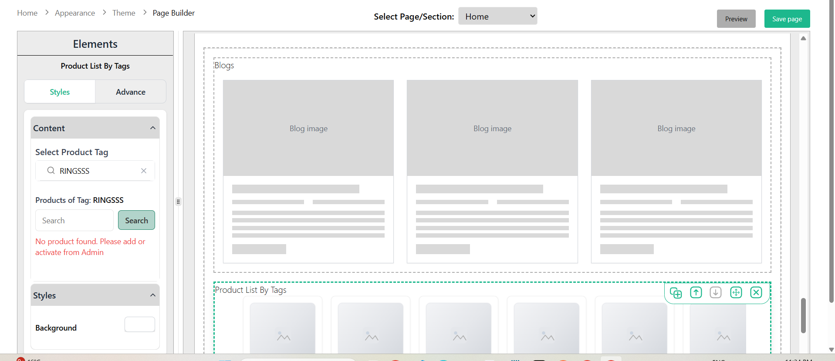Click the four-arrow drag/move element icon
Viewport: 835px width, 361px height.
(736, 293)
